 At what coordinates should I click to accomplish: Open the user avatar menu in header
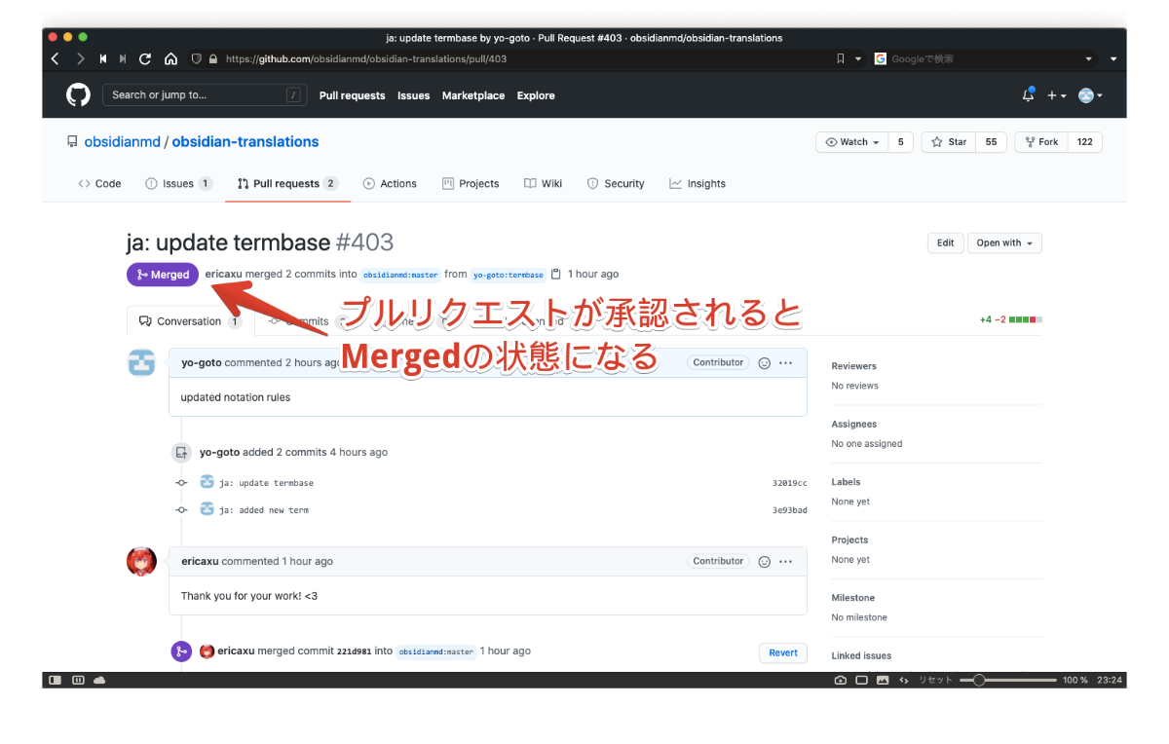point(1090,95)
